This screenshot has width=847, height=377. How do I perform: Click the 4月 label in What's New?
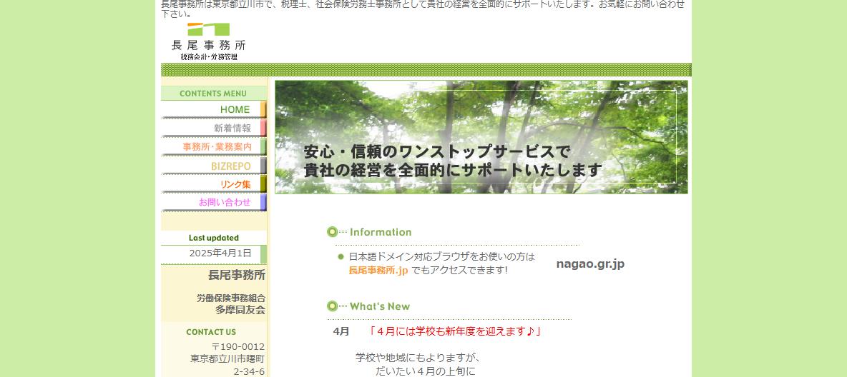[x=341, y=332]
